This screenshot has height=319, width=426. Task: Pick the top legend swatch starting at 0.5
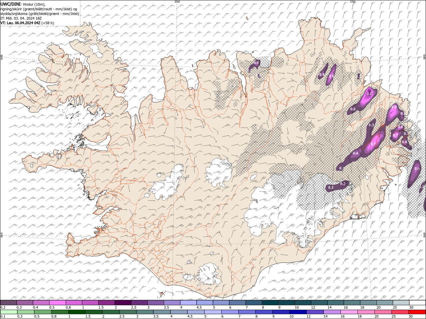[57, 303]
